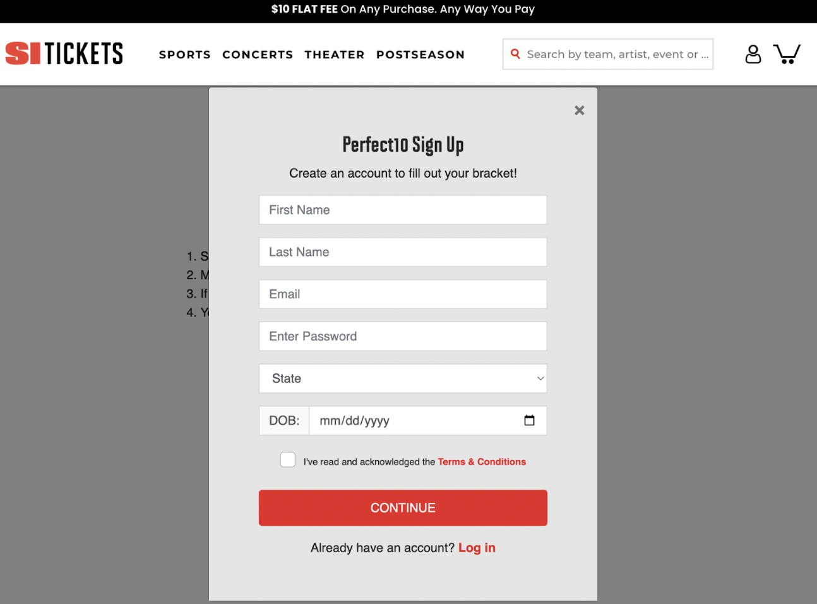Check the Terms & Conditions acknowledgment box

coord(287,459)
